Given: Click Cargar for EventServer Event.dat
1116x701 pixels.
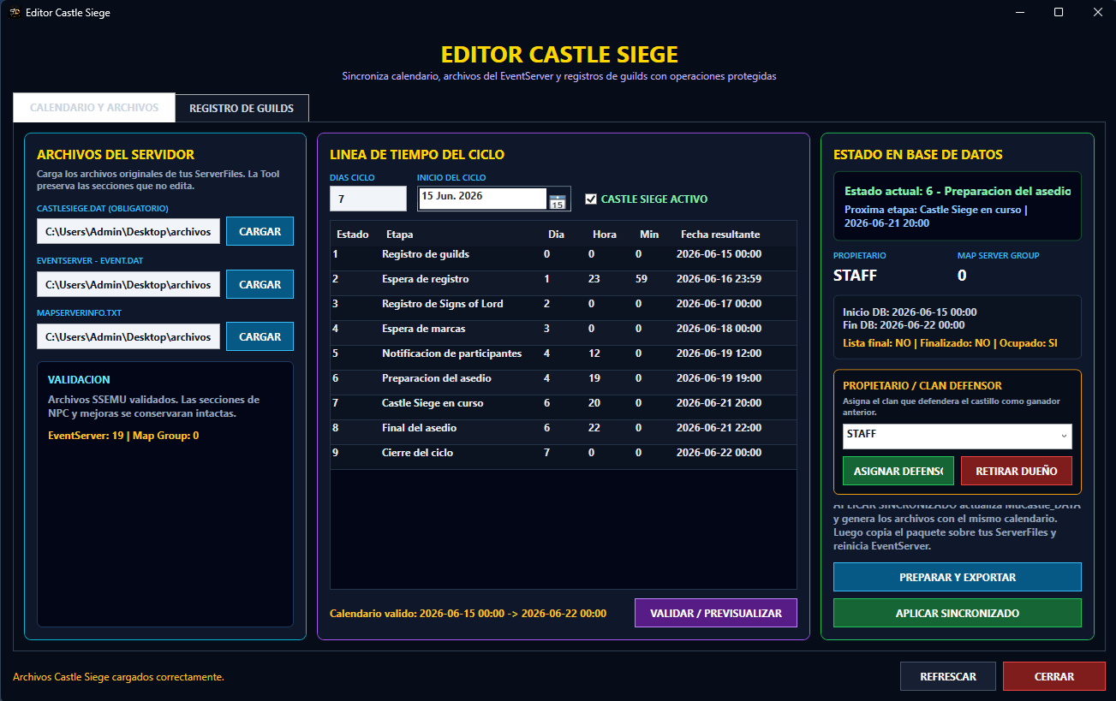Looking at the screenshot, I should point(260,284).
